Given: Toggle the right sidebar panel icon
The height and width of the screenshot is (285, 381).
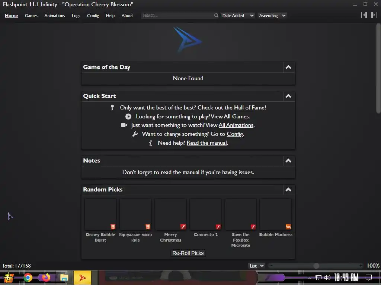Looking at the screenshot, I should pos(374,15).
